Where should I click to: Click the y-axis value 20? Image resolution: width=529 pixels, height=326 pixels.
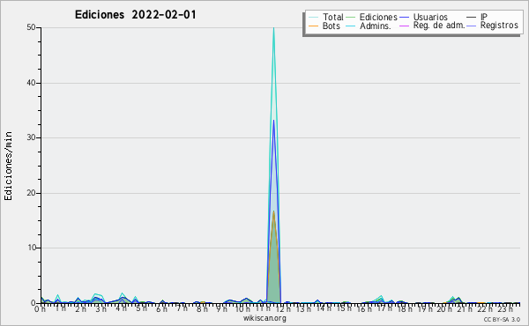coord(31,193)
